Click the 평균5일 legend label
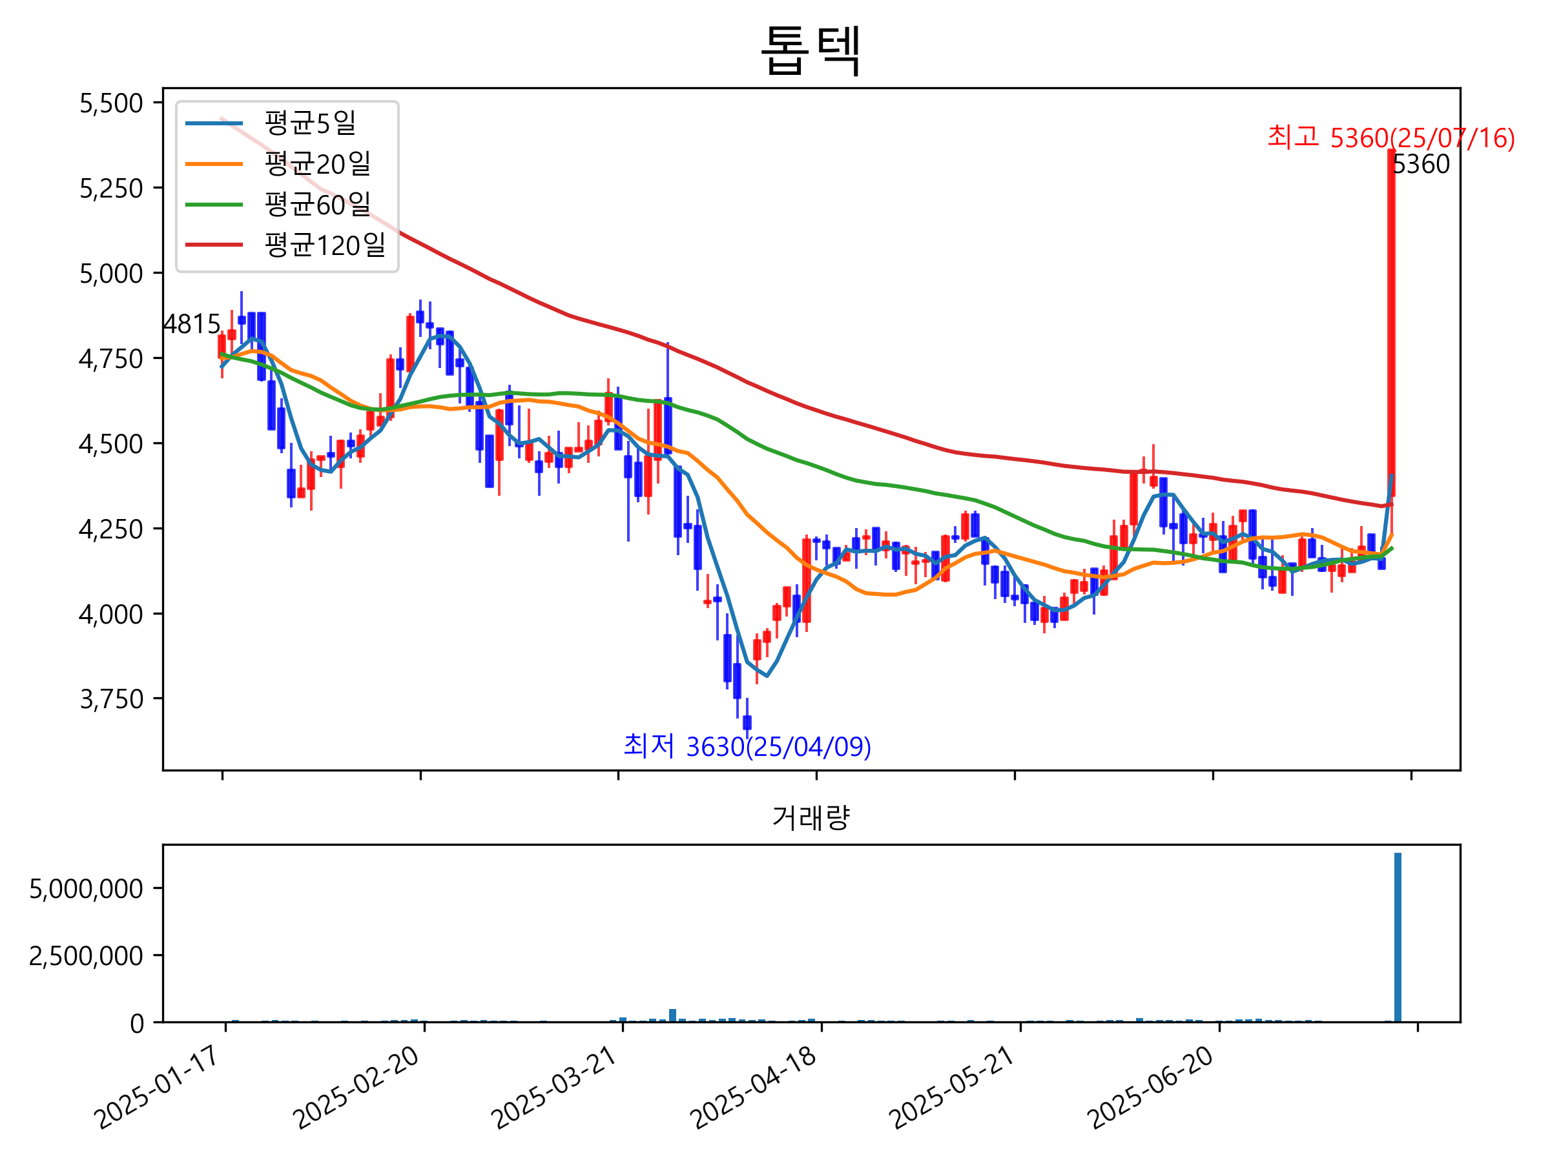This screenshot has height=1162, width=1550. click(311, 123)
